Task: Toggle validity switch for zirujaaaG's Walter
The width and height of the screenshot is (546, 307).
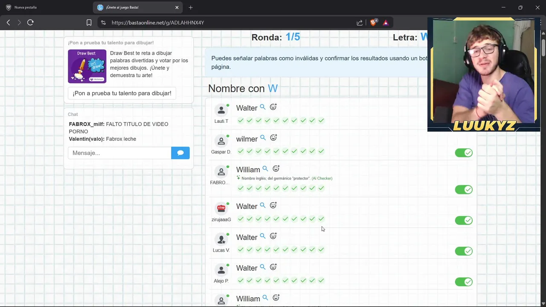Action: pos(464,220)
